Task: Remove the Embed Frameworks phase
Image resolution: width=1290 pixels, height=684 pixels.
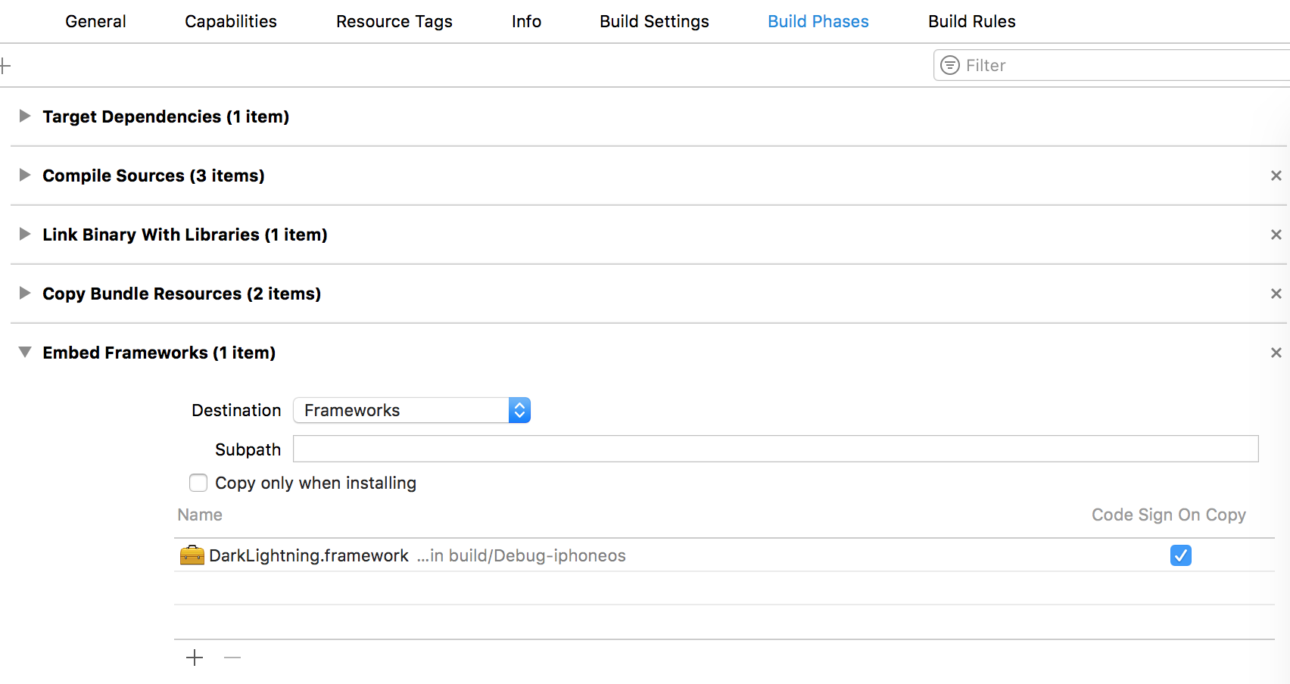Action: coord(1276,353)
